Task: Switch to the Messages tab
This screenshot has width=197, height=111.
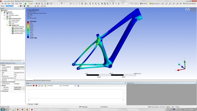Action: point(30,104)
